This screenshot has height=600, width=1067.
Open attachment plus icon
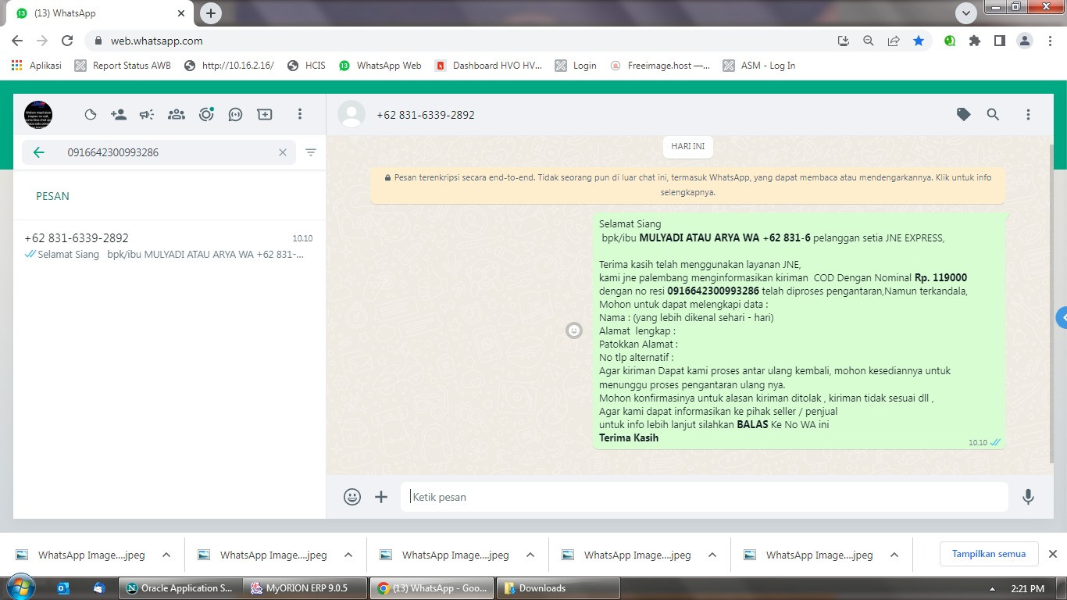coord(381,497)
